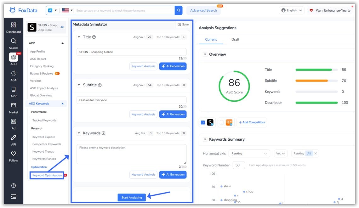
Task: Click the Title help question icon
Action: point(94,37)
